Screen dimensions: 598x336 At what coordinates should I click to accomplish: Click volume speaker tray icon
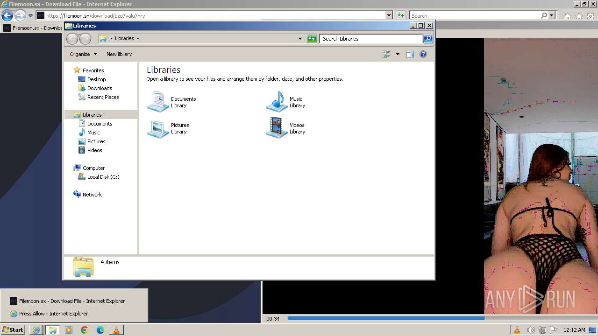(531, 330)
